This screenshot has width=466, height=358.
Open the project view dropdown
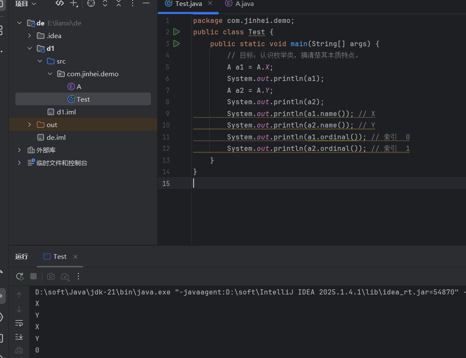25,4
